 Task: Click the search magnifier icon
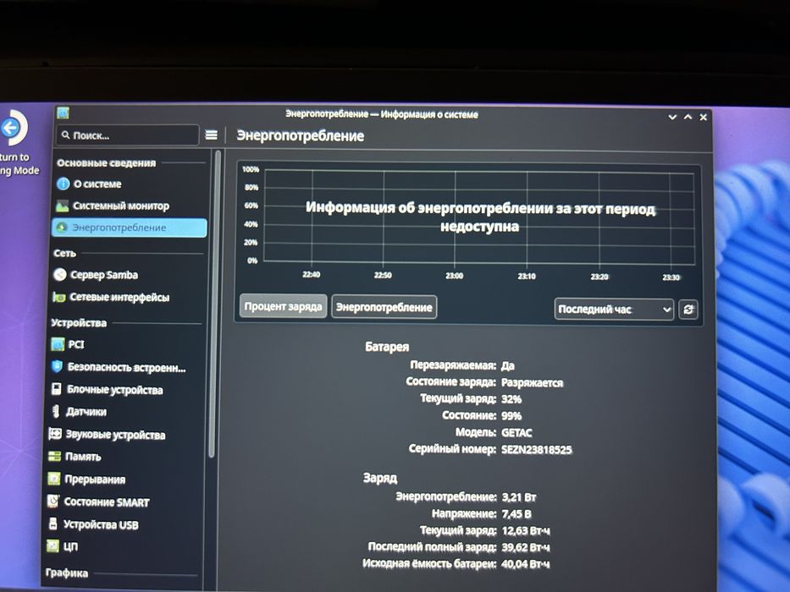(x=65, y=135)
